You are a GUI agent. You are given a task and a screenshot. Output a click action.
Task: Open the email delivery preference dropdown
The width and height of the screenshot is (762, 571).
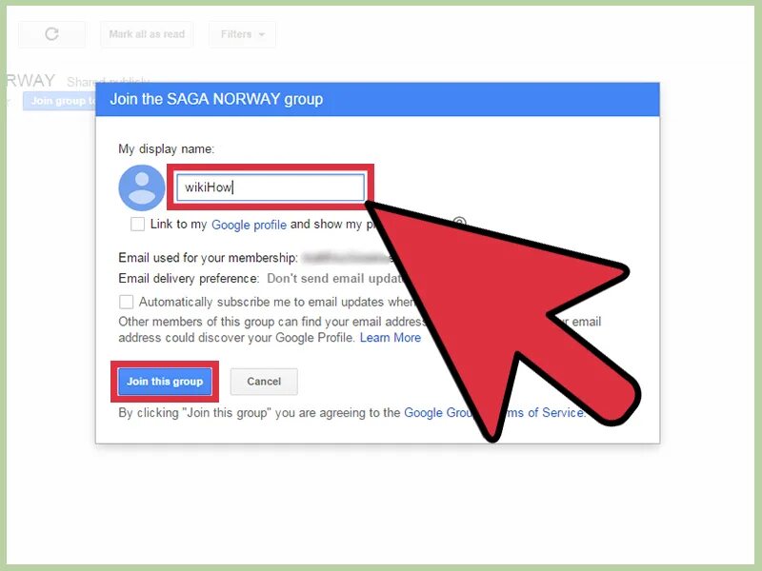coord(335,278)
